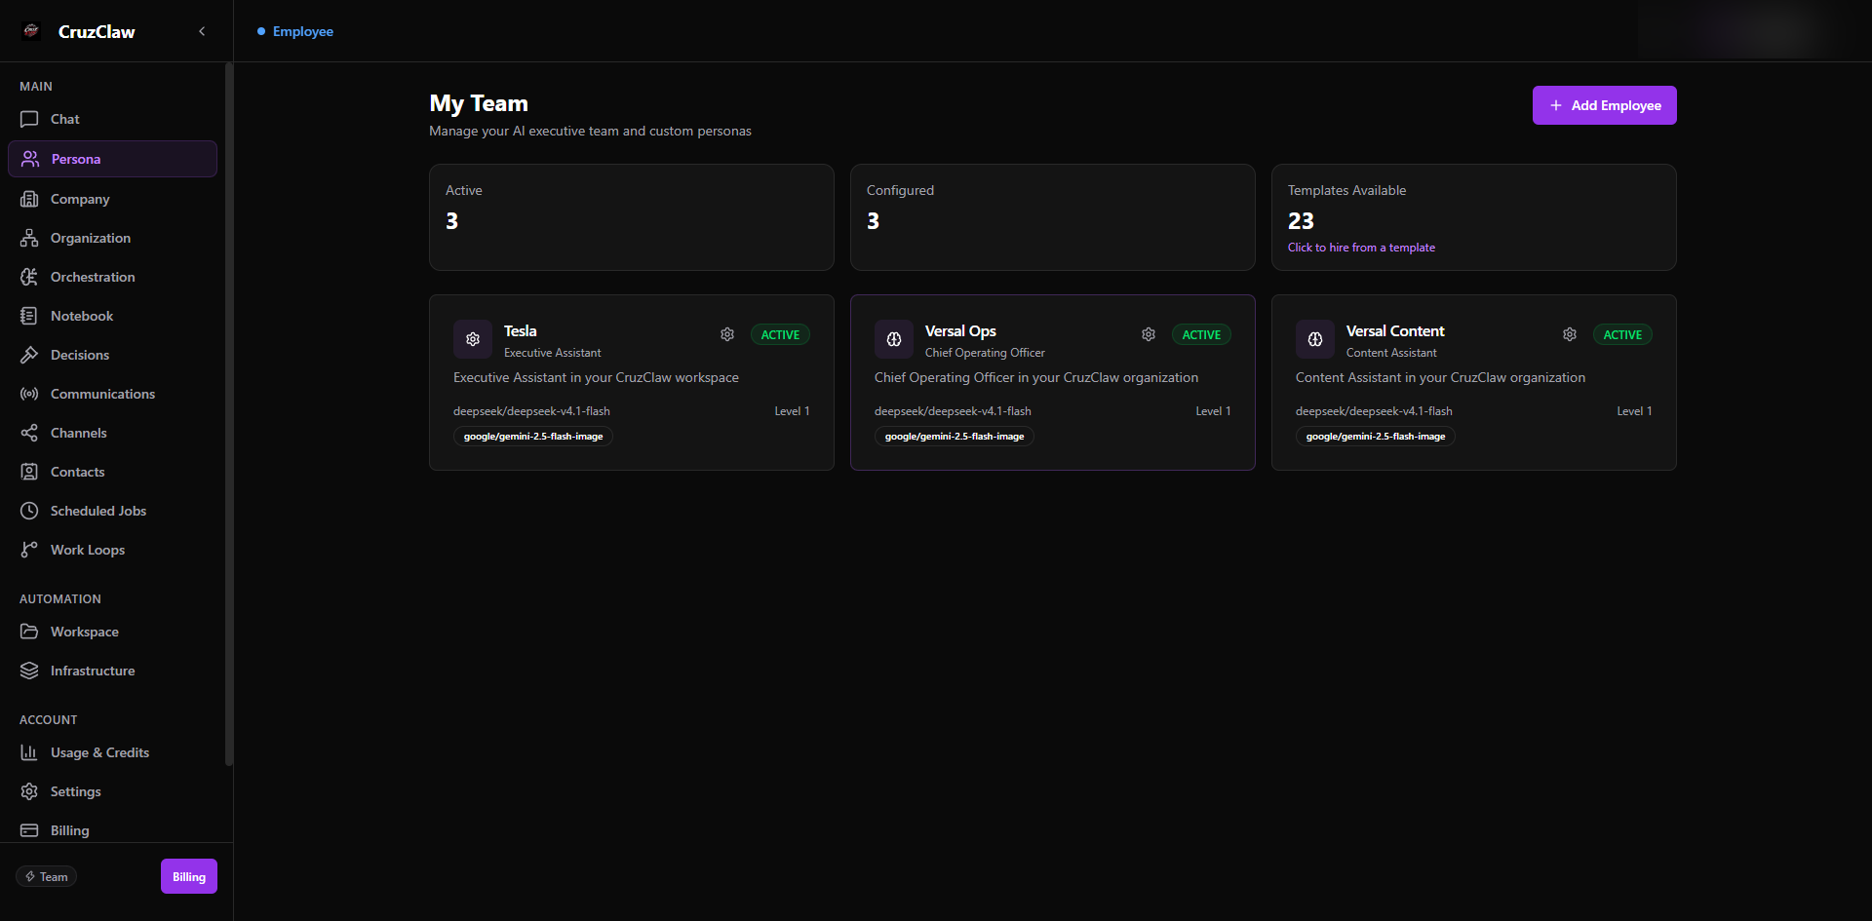Open Contacts icon in sidebar
This screenshot has width=1872, height=921.
[x=29, y=472]
